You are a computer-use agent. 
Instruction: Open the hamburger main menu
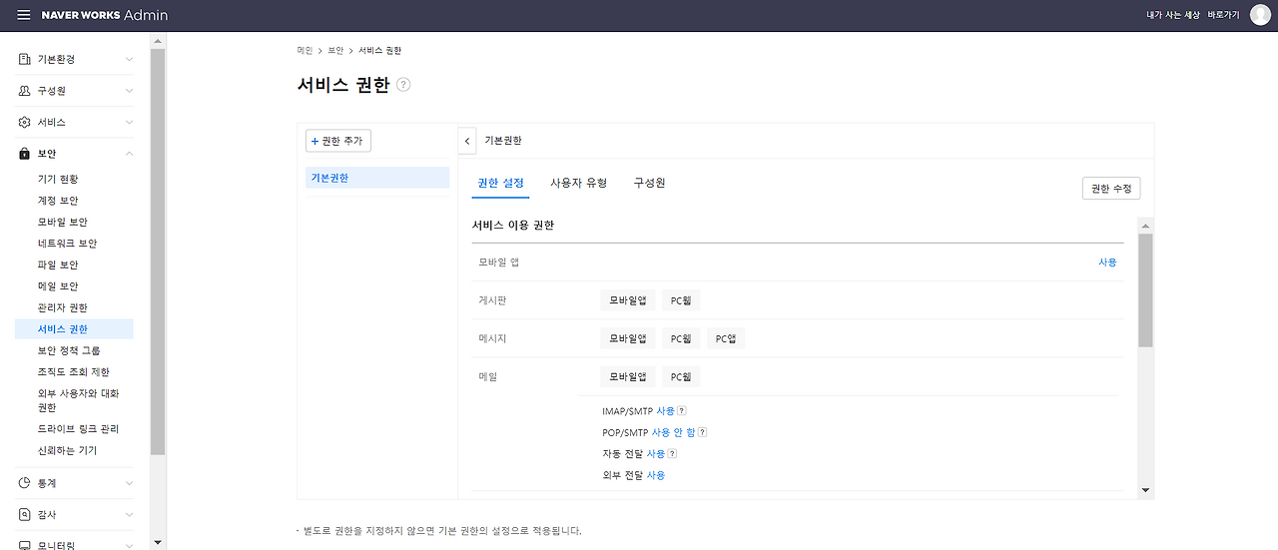pyautogui.click(x=24, y=15)
